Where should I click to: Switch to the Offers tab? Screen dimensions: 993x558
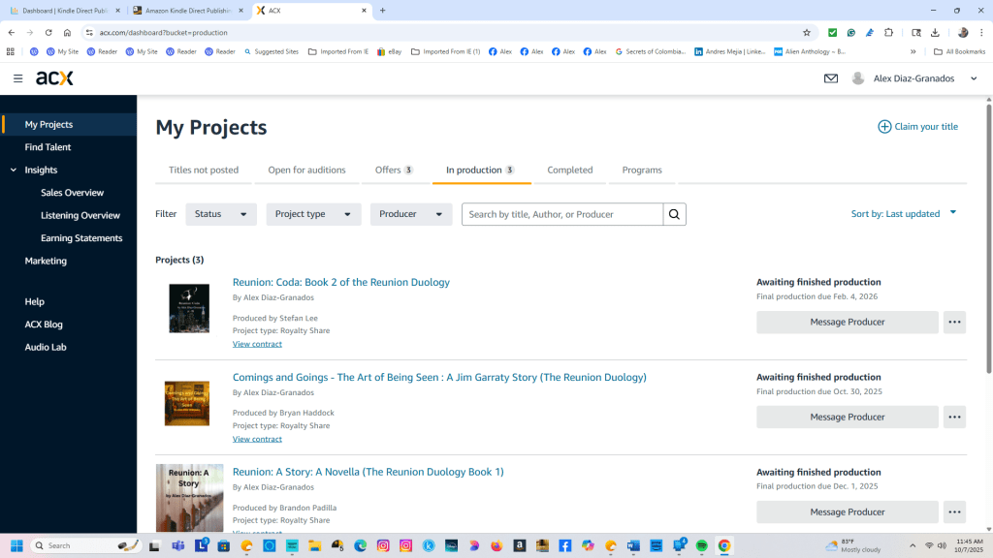pos(394,170)
